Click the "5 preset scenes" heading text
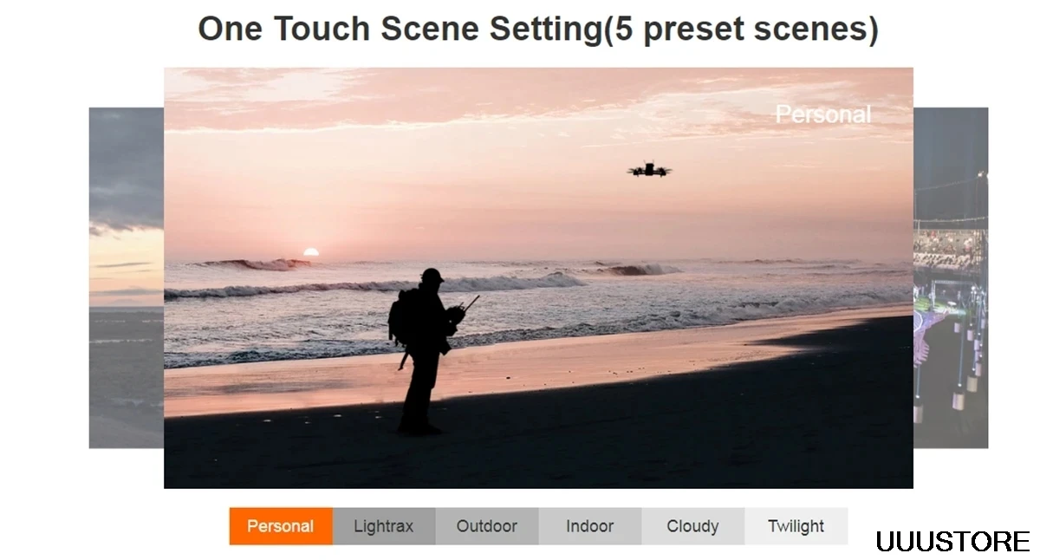 tap(740, 29)
